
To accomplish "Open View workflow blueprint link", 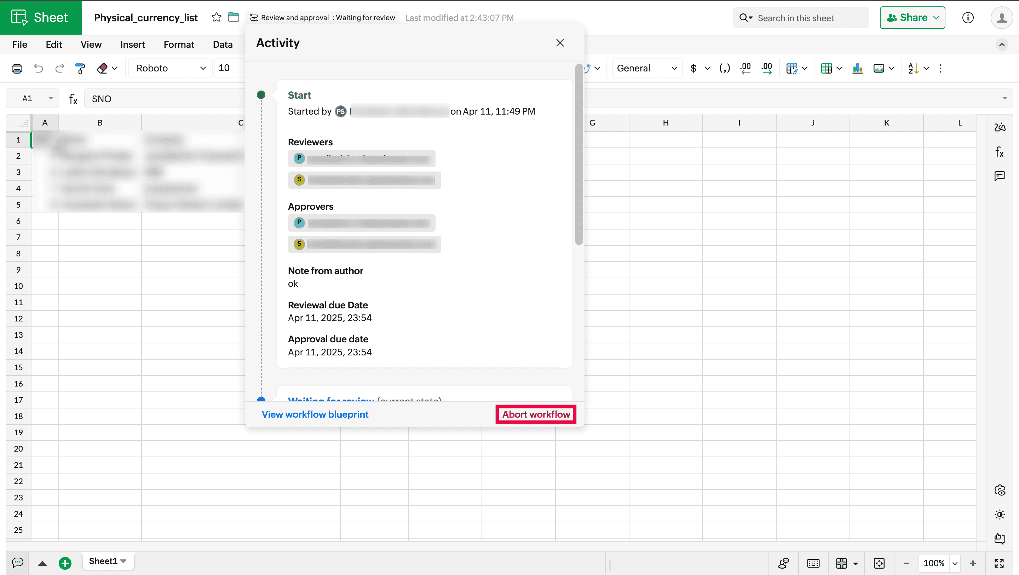I will (x=315, y=414).
